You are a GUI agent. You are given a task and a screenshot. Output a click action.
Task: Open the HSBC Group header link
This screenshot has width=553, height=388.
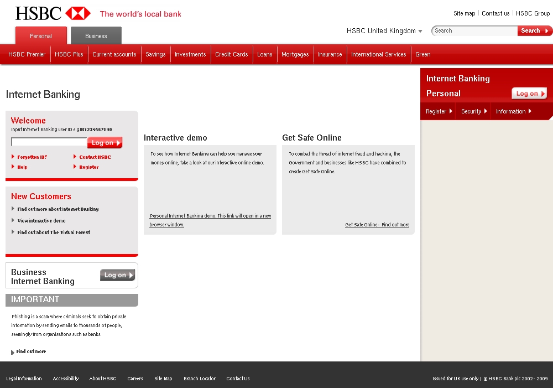(533, 13)
